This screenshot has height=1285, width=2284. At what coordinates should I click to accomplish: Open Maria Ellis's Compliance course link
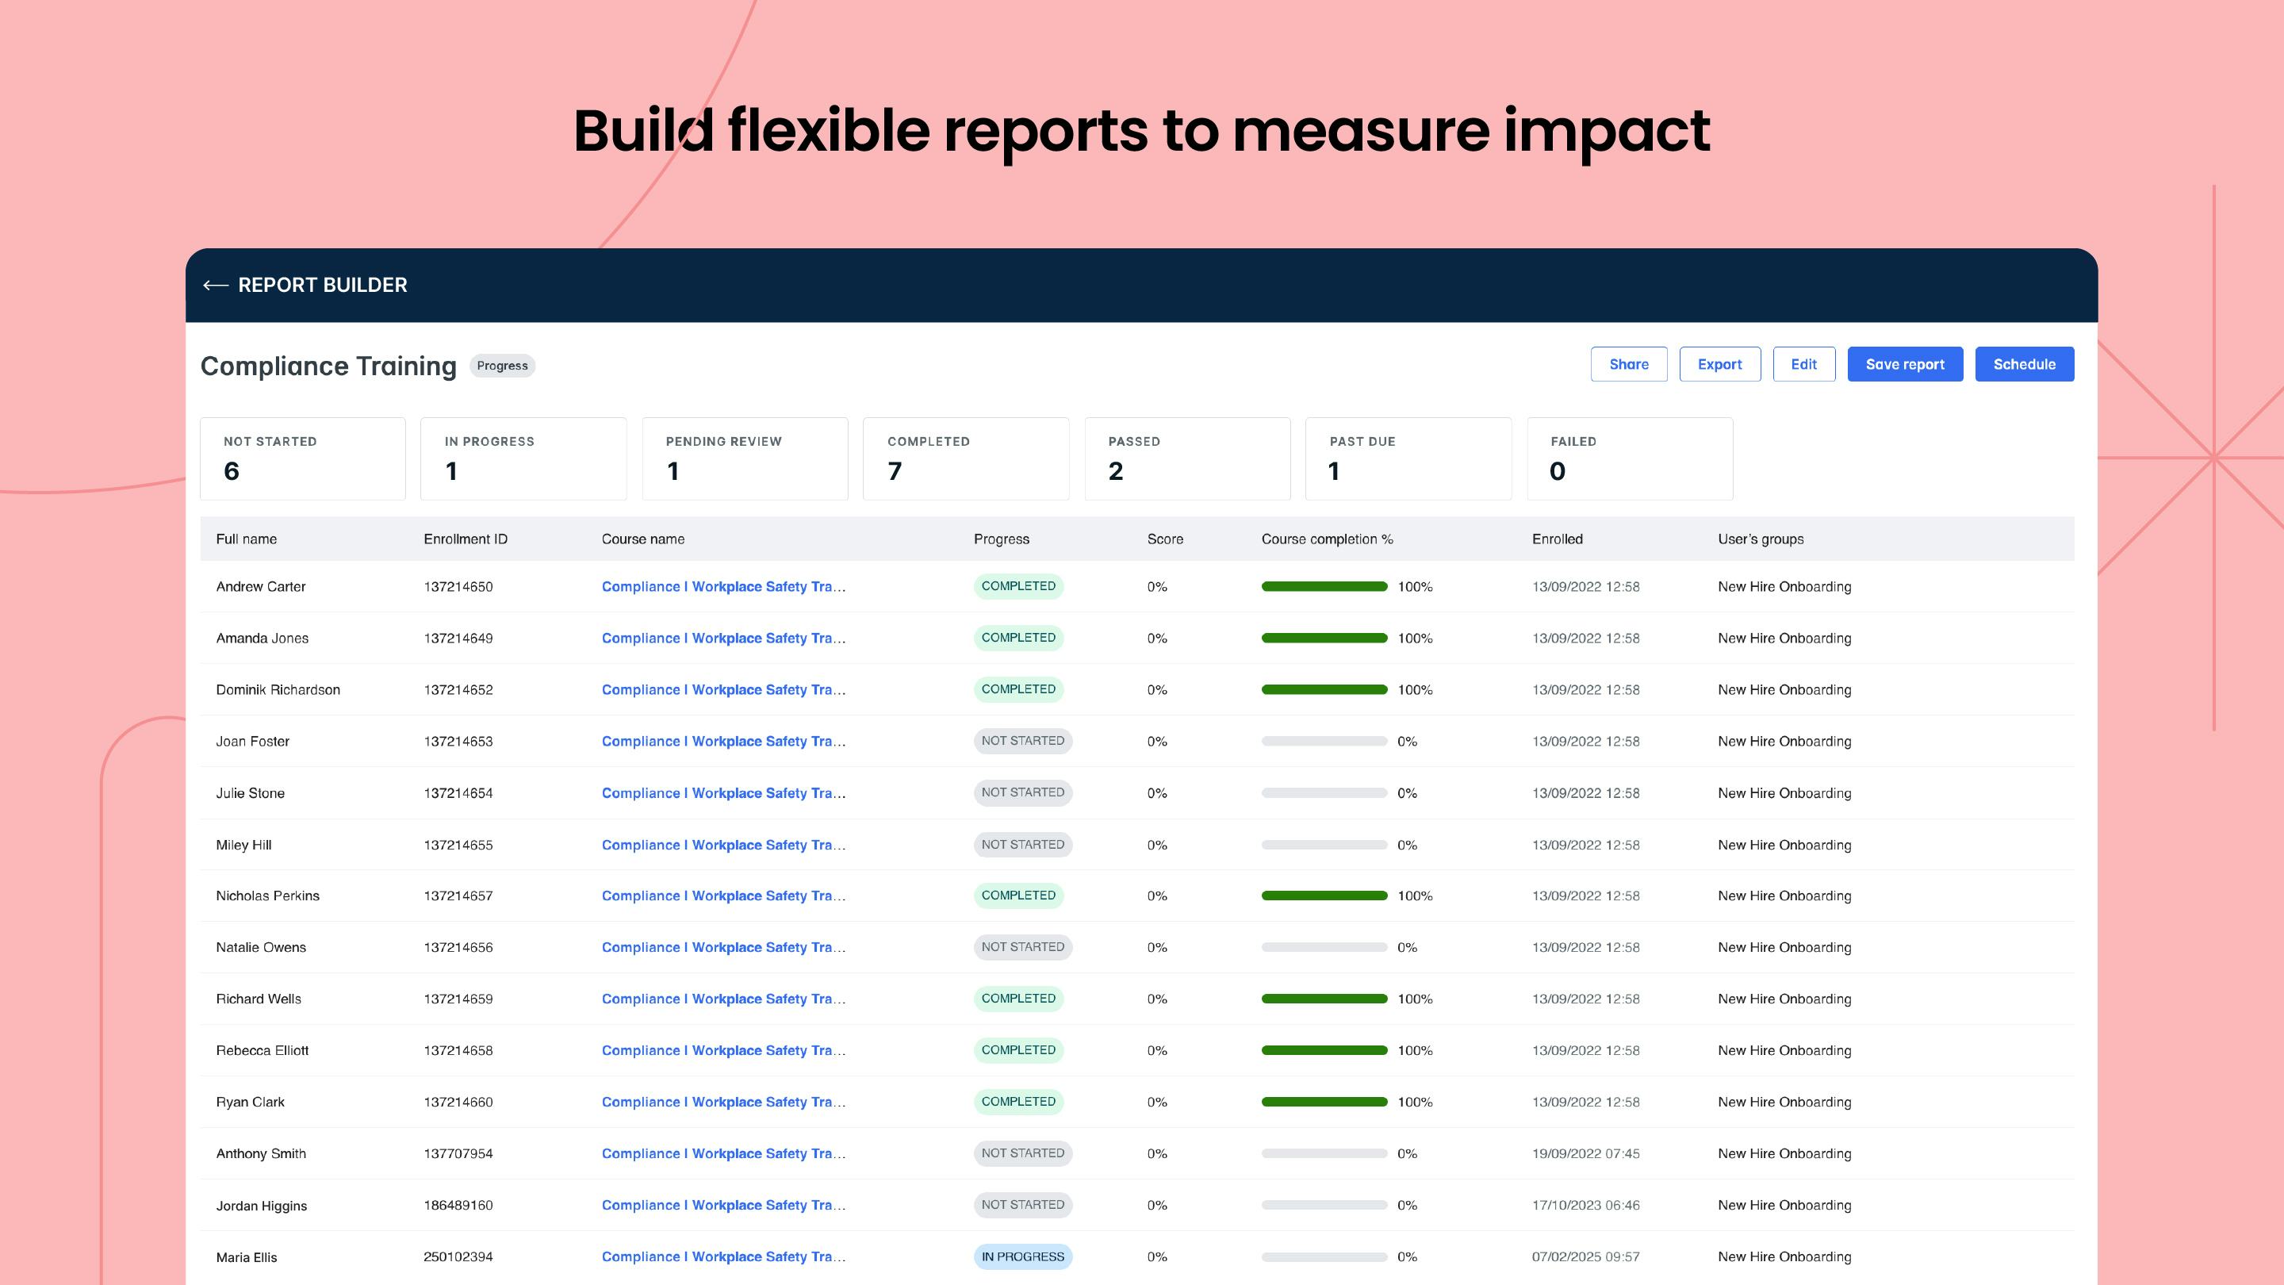[x=722, y=1256]
